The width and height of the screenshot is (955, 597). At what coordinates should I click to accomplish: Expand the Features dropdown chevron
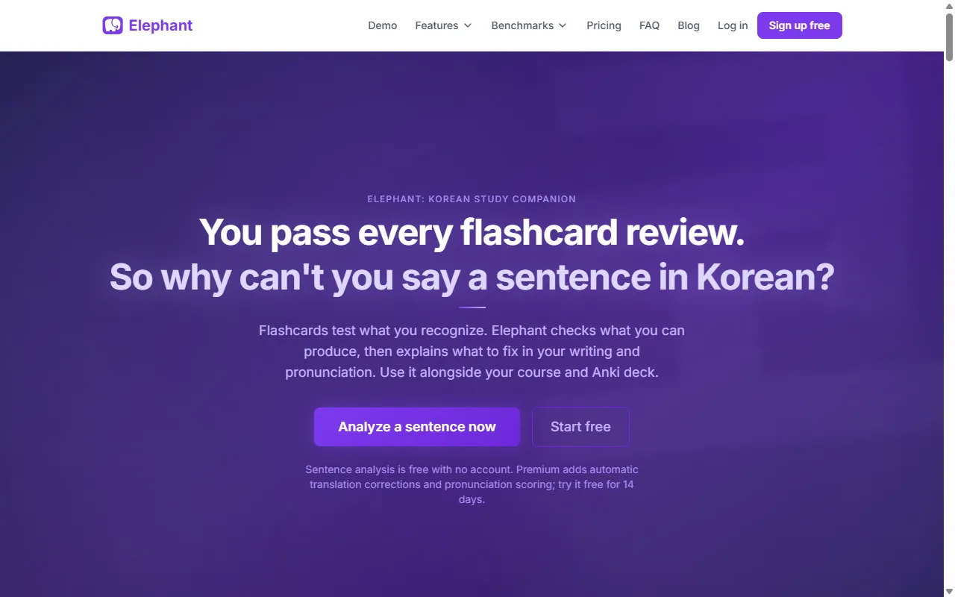click(468, 25)
